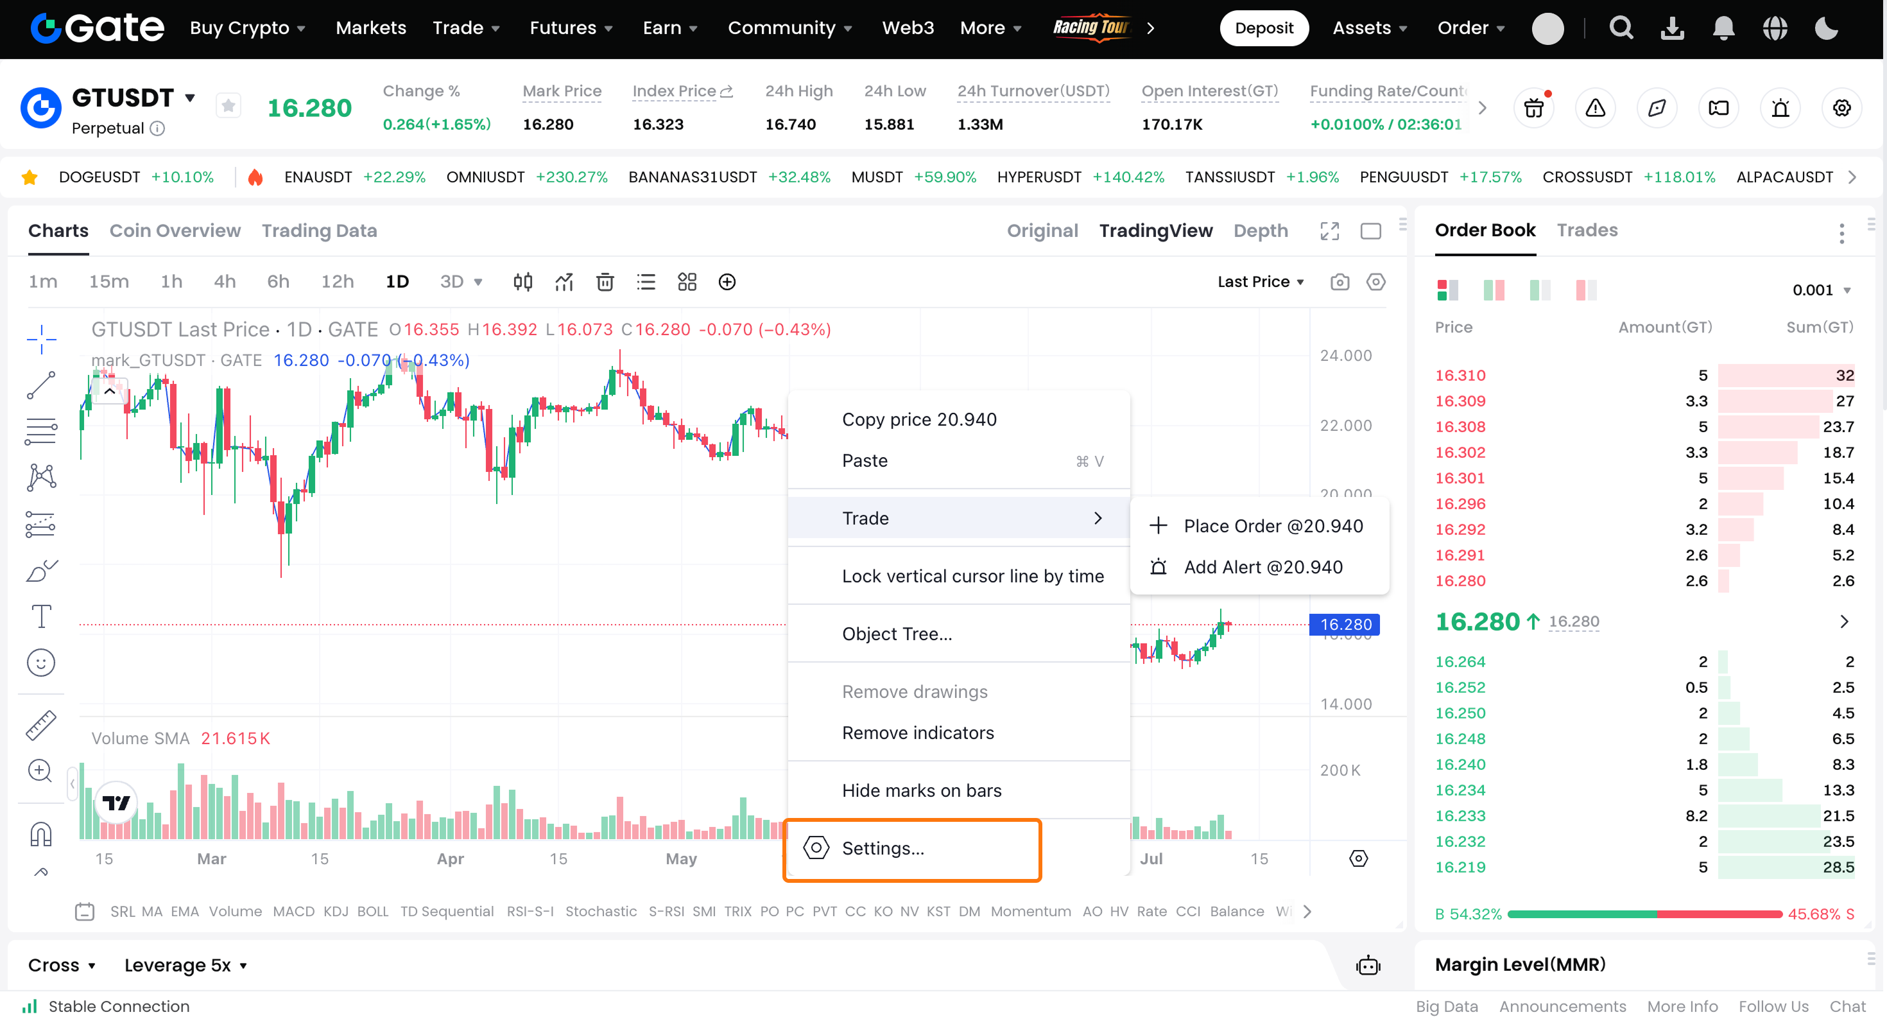Take a chart snapshot with camera icon

[x=1339, y=282]
